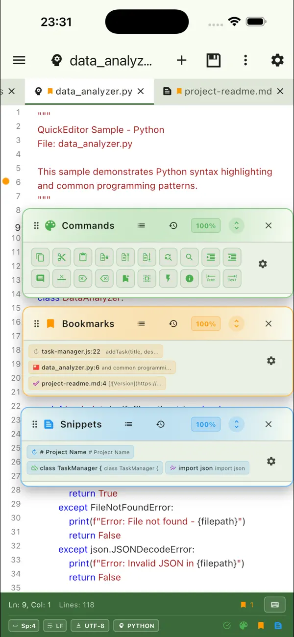Toggle comment using the comment icon
294x637 pixels.
40,278
